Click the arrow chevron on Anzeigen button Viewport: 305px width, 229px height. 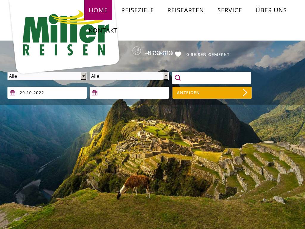coord(245,93)
